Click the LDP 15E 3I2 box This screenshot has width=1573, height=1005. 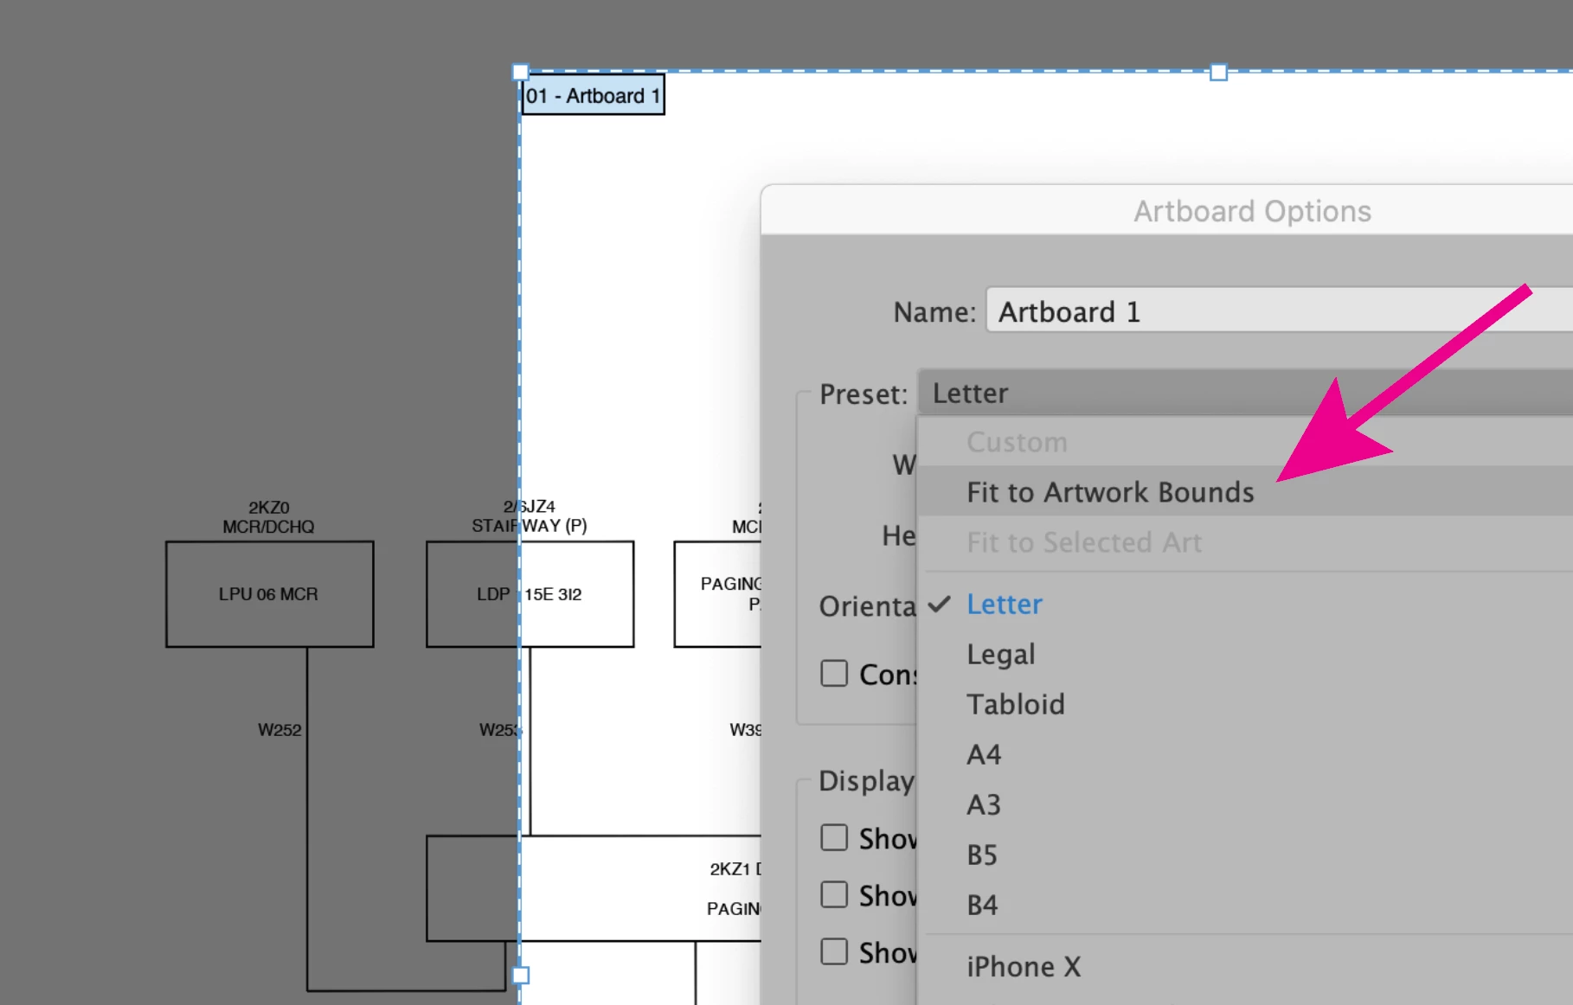(x=530, y=594)
